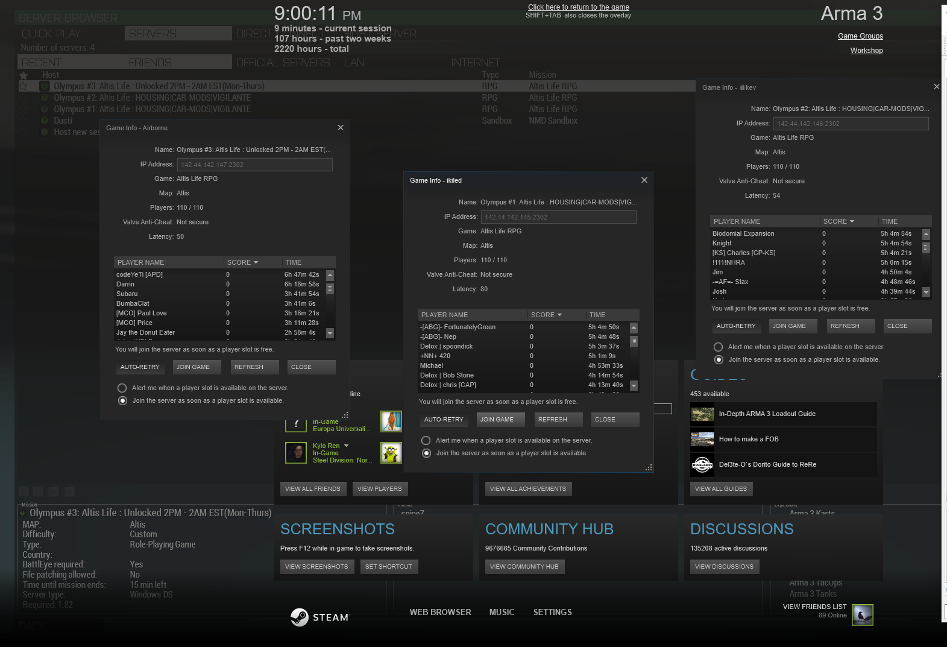Select 'Alert me' radio in ikiled dialog
Image resolution: width=947 pixels, height=647 pixels.
click(x=426, y=440)
